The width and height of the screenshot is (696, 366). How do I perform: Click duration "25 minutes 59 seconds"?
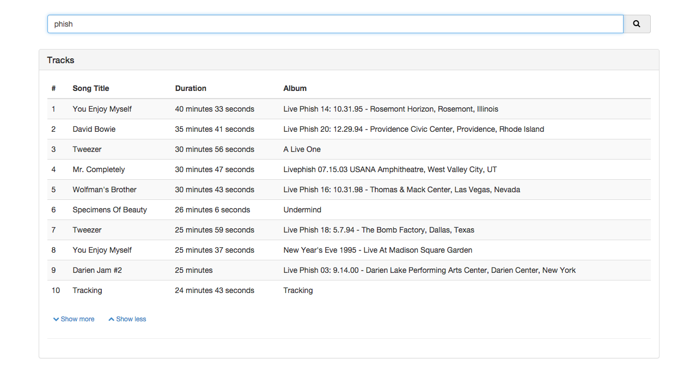pos(215,230)
